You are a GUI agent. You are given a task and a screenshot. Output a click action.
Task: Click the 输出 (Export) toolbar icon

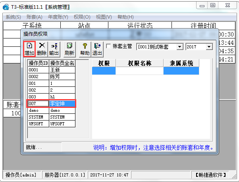click(x=54, y=49)
